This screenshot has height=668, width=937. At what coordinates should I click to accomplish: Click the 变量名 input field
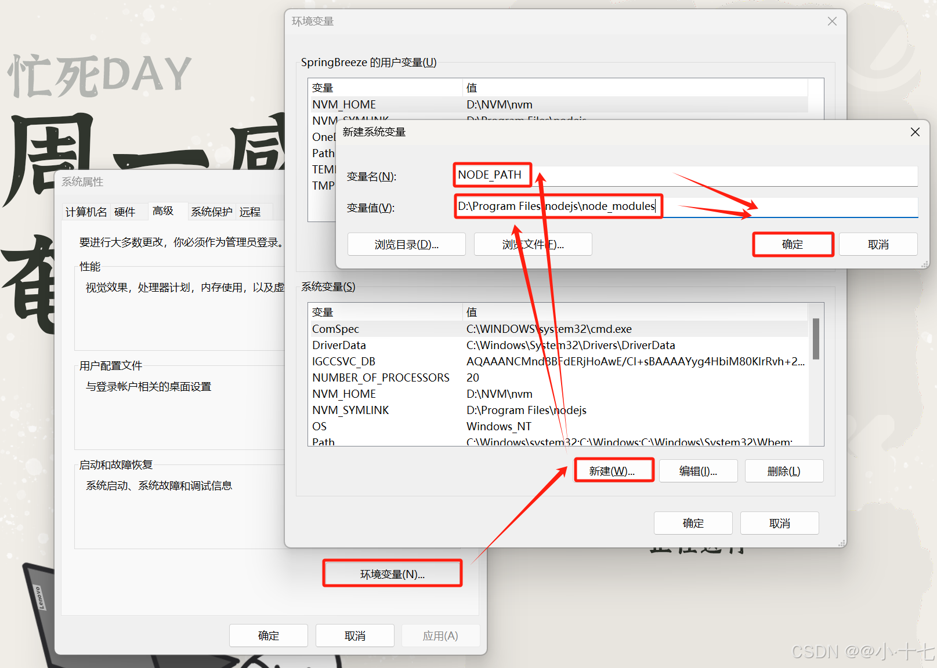[x=685, y=176]
